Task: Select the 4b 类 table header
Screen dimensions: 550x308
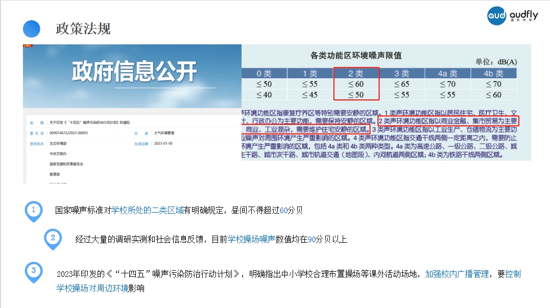Action: coord(493,73)
